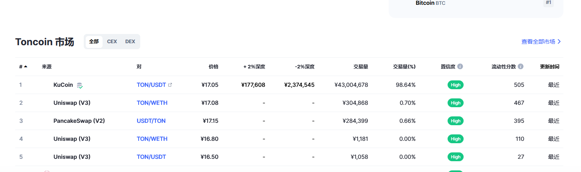
Task: Click the #1 rank badge
Action: [549, 2]
